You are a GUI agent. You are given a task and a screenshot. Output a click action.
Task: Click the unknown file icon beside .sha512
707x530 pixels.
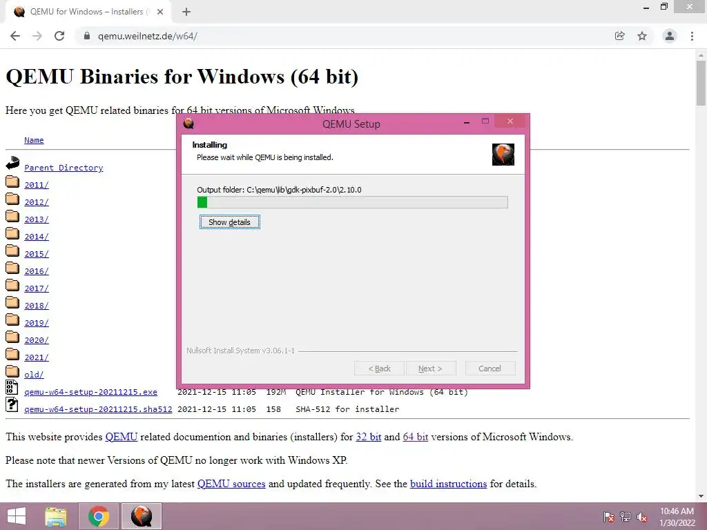point(12,404)
